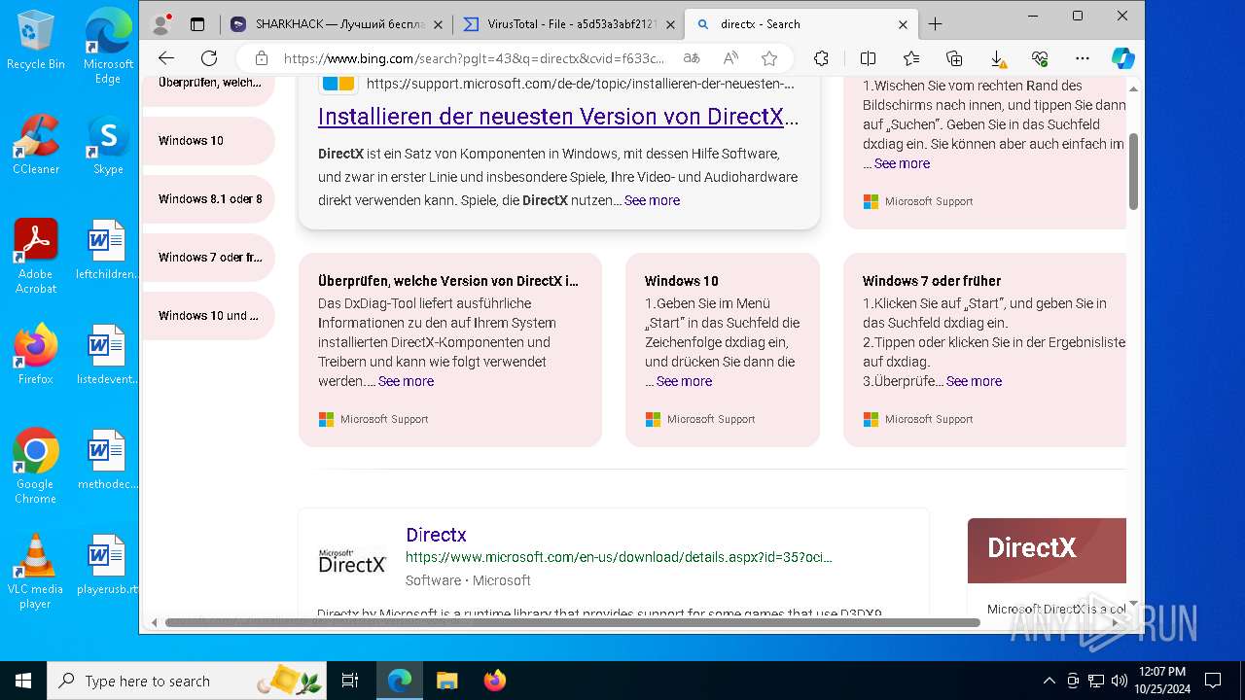This screenshot has height=700, width=1245.
Task: Toggle the split screen view
Action: pos(869,58)
